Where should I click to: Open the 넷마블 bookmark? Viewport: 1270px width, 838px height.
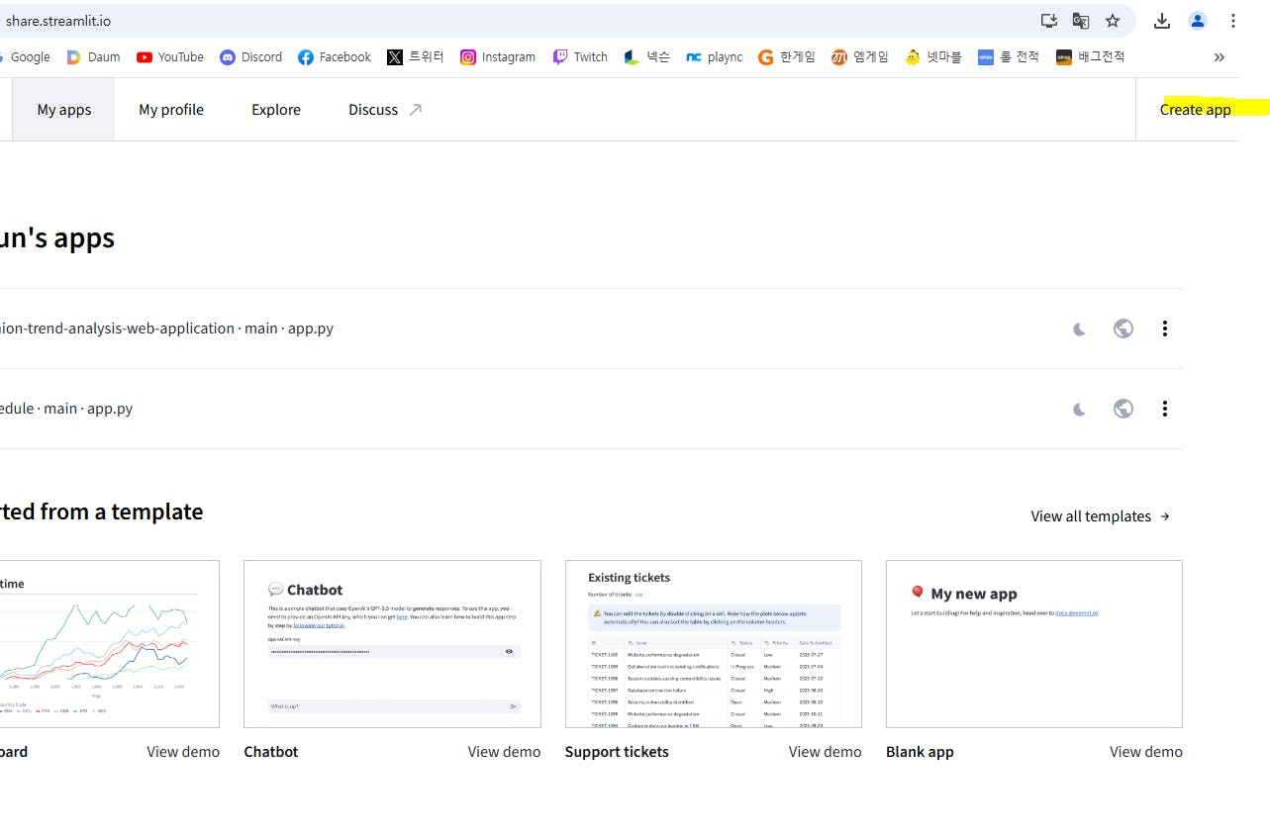tap(933, 57)
